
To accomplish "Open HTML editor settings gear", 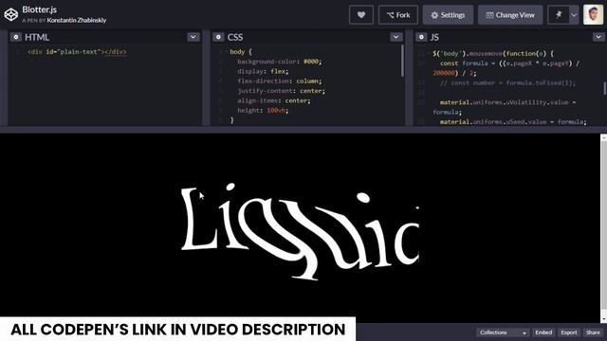I will [x=15, y=37].
